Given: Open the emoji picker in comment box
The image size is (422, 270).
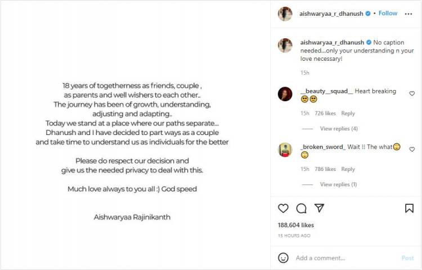Looking at the screenshot, I should click(283, 258).
